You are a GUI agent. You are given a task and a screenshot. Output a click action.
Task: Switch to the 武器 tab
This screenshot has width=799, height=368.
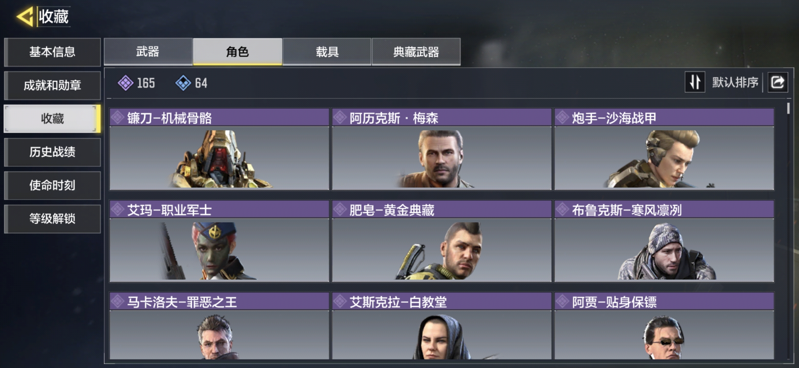click(148, 51)
